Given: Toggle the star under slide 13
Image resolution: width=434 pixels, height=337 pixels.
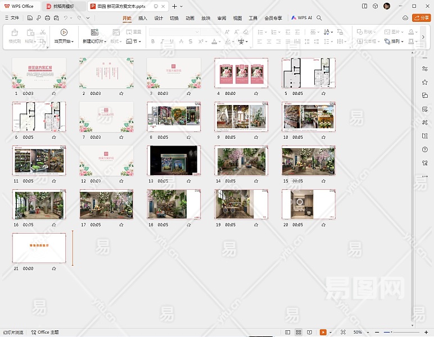Looking at the screenshot, I should pos(189,181).
